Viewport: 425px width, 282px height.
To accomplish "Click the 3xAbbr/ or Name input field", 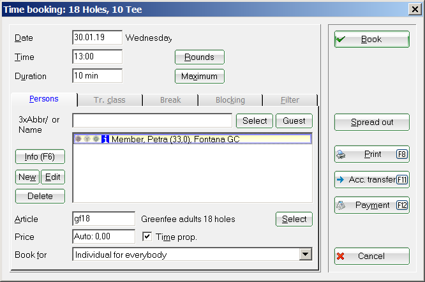I will pyautogui.click(x=153, y=121).
